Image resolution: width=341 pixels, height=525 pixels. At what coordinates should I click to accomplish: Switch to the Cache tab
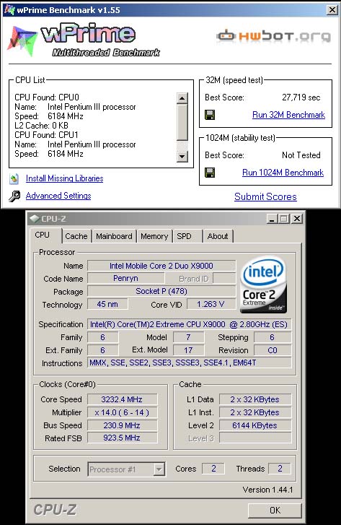(76, 236)
